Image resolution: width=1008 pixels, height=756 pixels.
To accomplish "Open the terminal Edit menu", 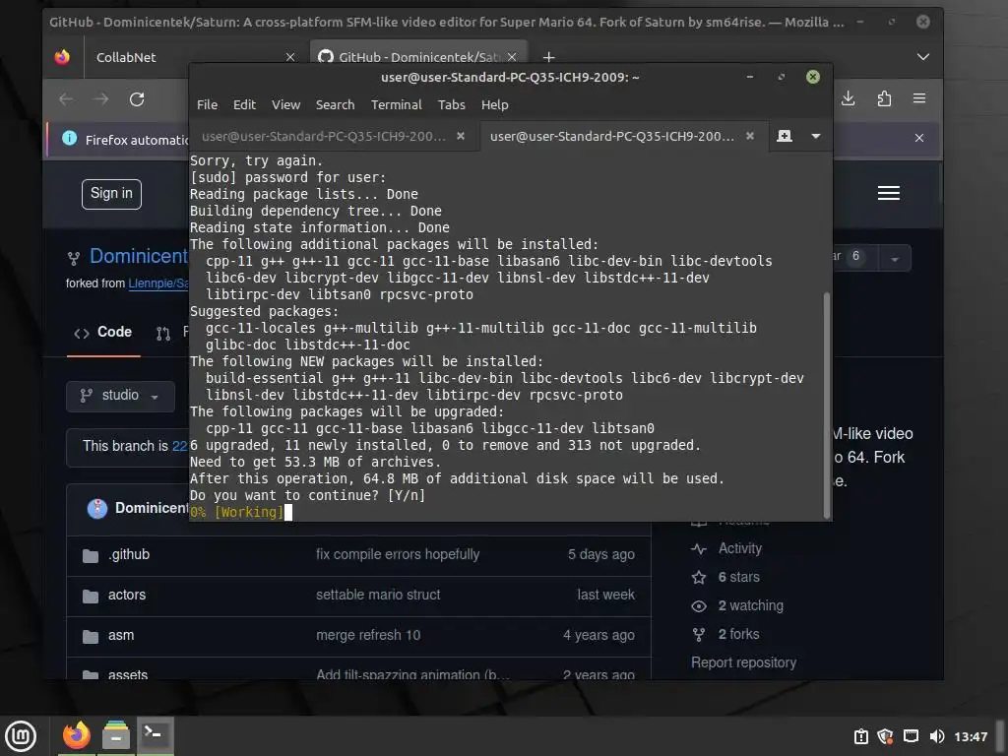I will (244, 104).
